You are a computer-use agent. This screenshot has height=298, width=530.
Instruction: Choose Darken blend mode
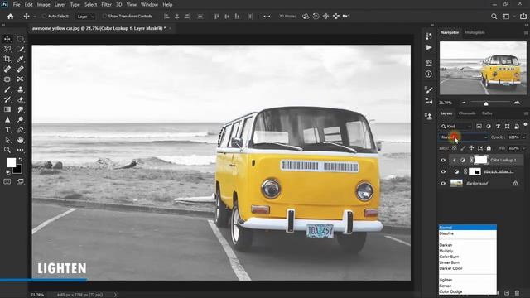[x=468, y=245]
